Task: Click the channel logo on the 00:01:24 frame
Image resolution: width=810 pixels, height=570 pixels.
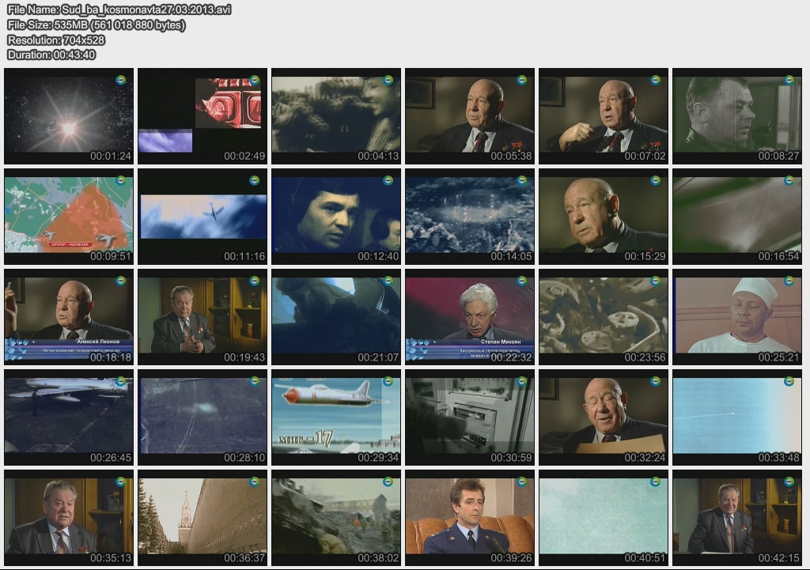Action: tap(121, 80)
